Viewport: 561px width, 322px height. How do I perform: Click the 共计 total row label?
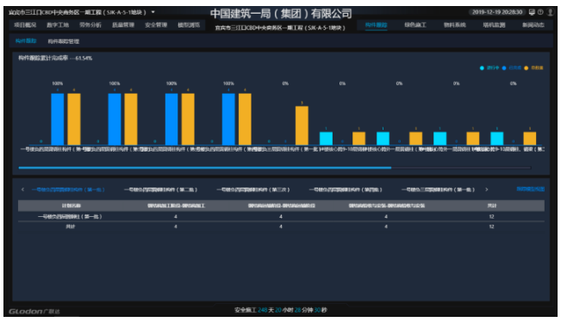coord(71,226)
